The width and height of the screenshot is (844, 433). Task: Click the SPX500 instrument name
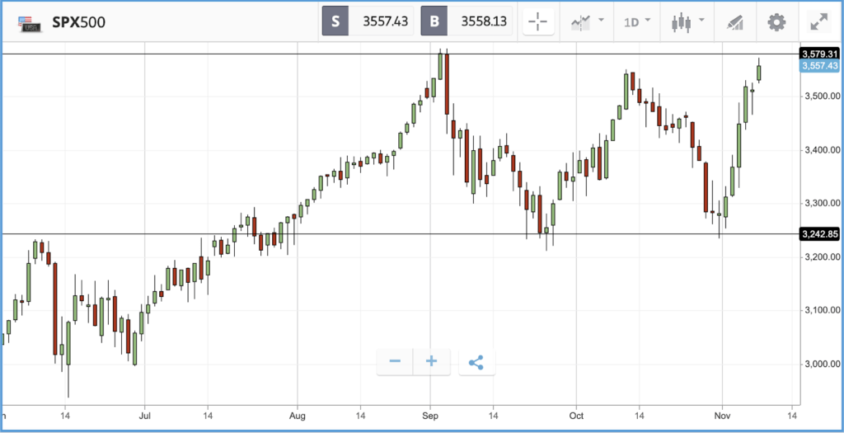click(78, 22)
